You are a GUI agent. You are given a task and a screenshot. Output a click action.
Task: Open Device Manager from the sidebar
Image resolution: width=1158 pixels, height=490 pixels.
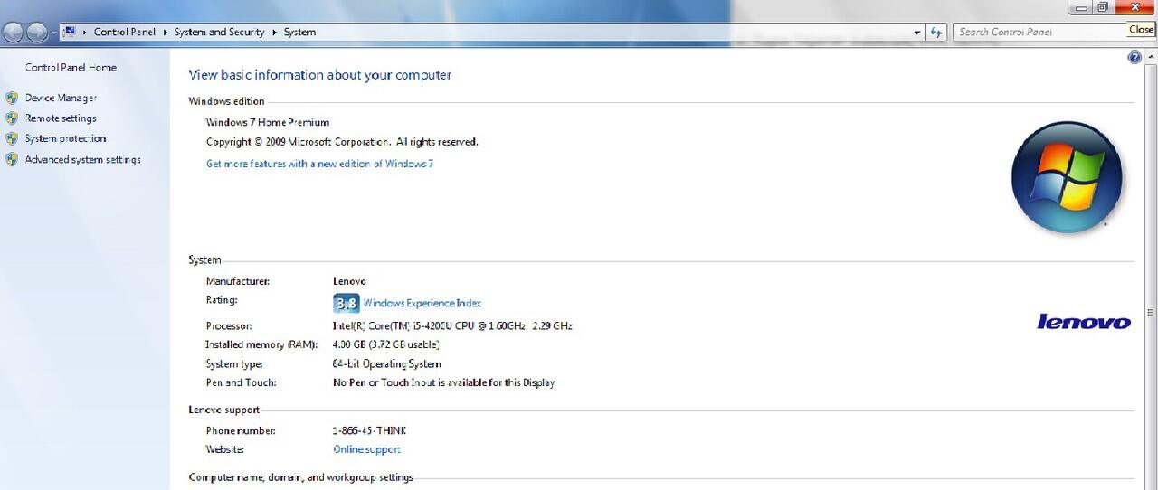click(x=61, y=98)
